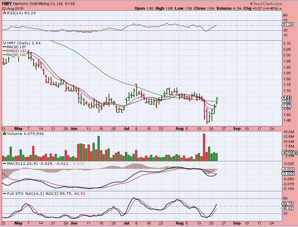This screenshot has height=227, width=298.
Task: Click the NYSE exchange label
Action: click(x=70, y=4)
